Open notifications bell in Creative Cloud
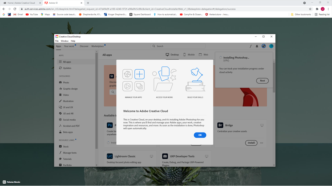The height and width of the screenshot is (186, 332). coord(257,46)
